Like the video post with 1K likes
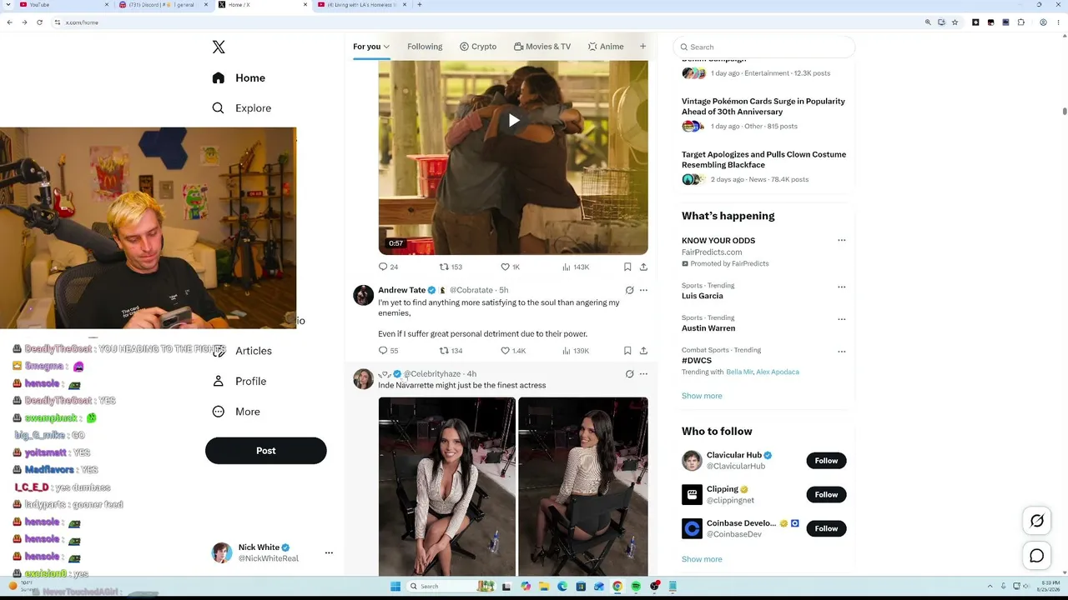Screen dimensions: 1068x600 510,267
